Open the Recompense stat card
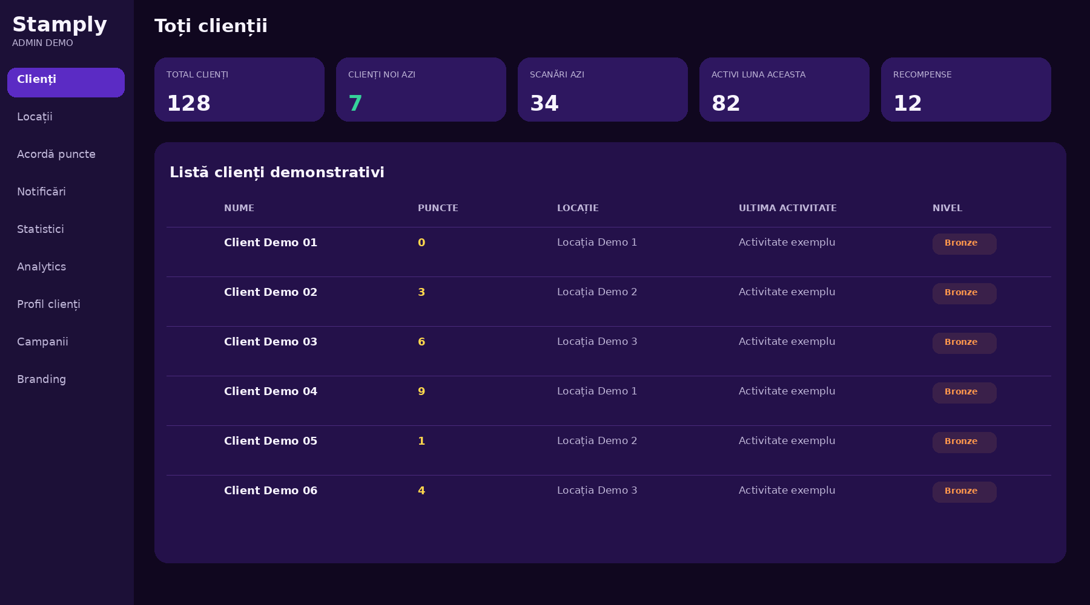 point(966,90)
